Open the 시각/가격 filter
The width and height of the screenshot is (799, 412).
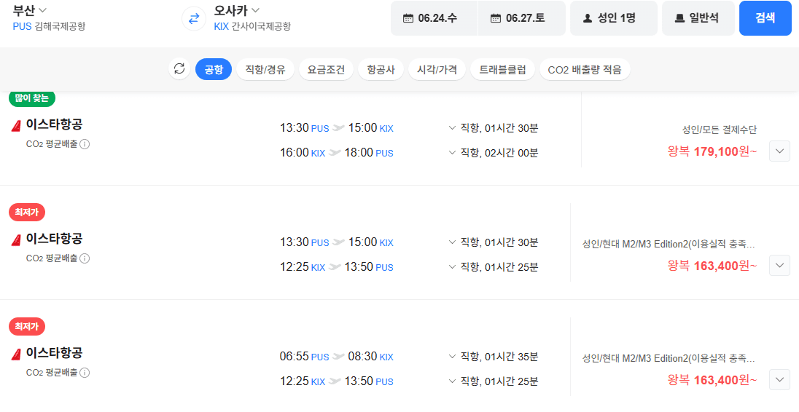(437, 69)
